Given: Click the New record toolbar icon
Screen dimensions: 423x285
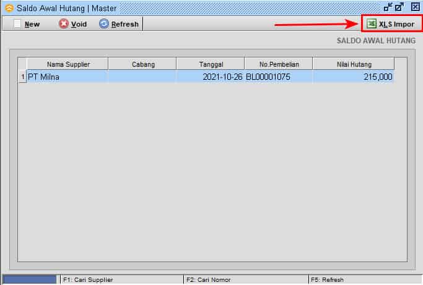Looking at the screenshot, I should pos(18,24).
